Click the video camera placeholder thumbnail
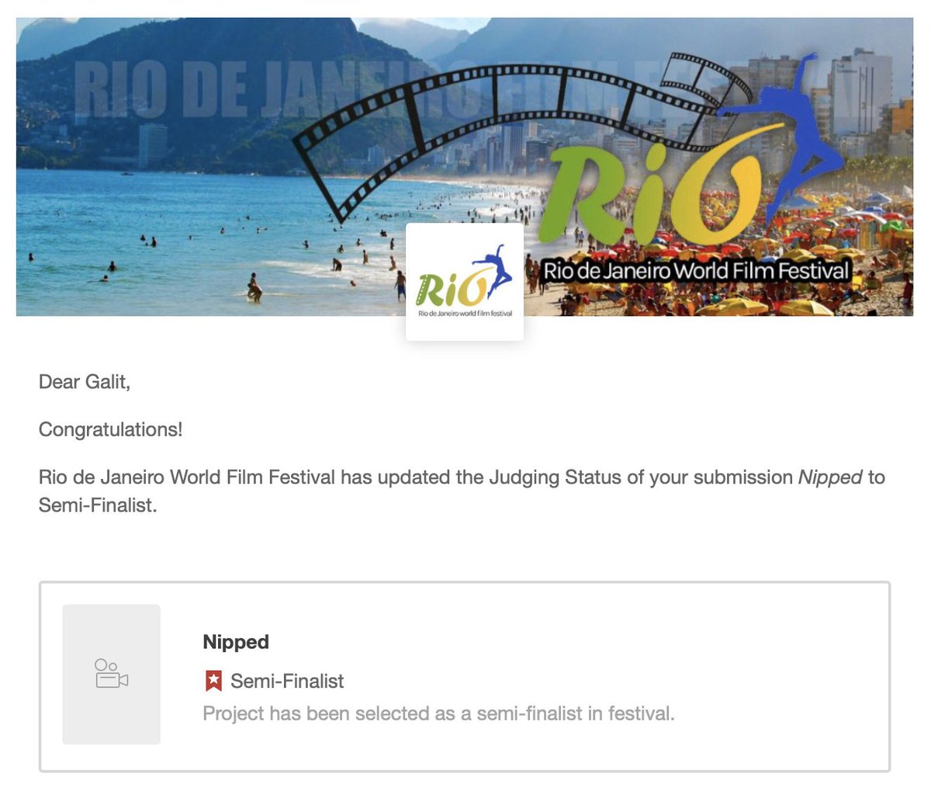Image resolution: width=931 pixels, height=798 pixels. coord(112,675)
